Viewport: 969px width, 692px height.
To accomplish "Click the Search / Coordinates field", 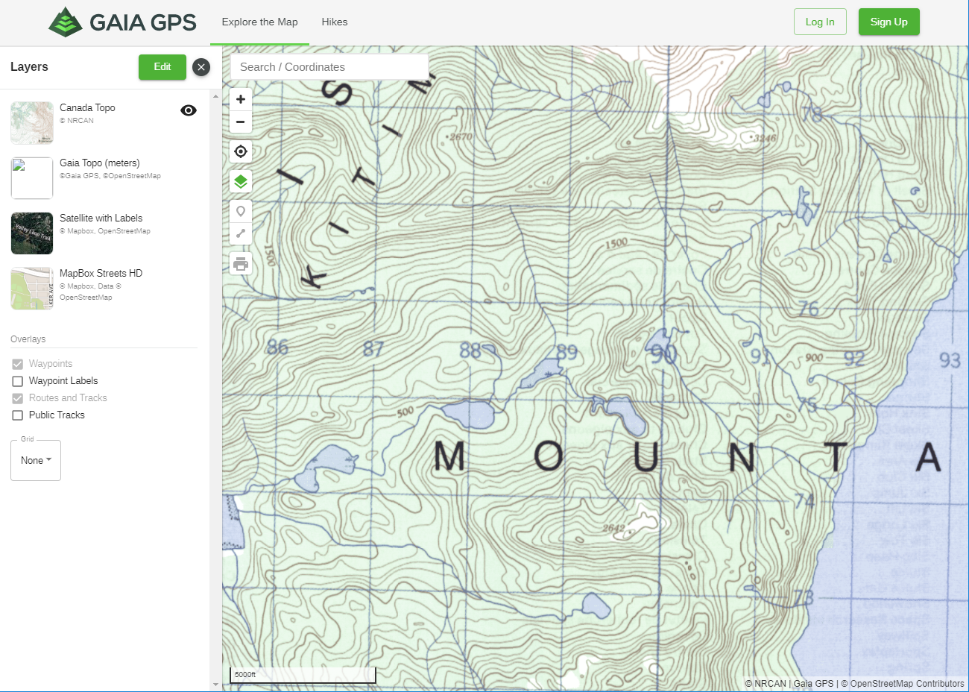I will click(x=329, y=67).
